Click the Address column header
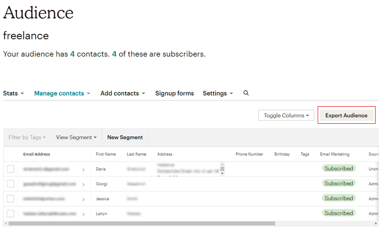The height and width of the screenshot is (231, 388). point(165,154)
